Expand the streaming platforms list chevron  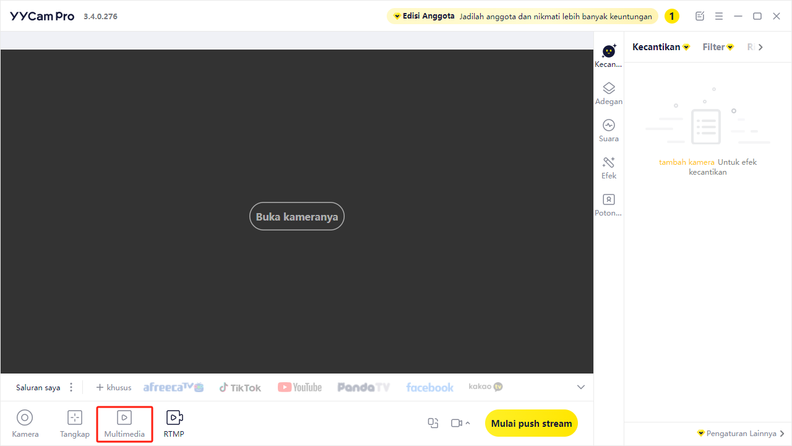coord(581,387)
